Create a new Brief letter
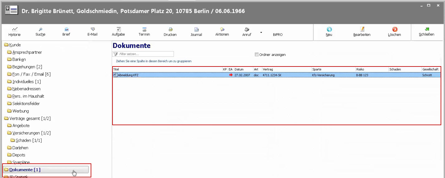Screen dimensions: 445x178 coord(66,29)
